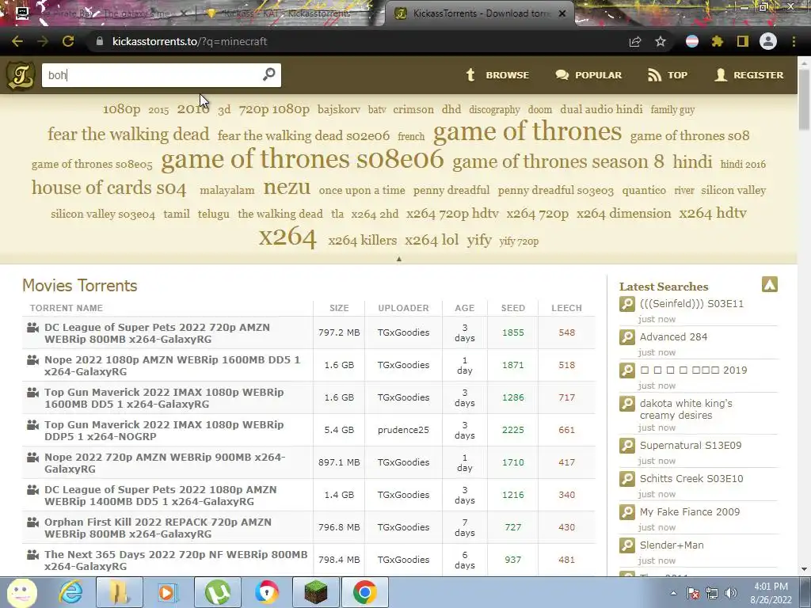Screen dimensions: 811x608
Task: Open uTorrent from the taskbar
Action: point(217,592)
